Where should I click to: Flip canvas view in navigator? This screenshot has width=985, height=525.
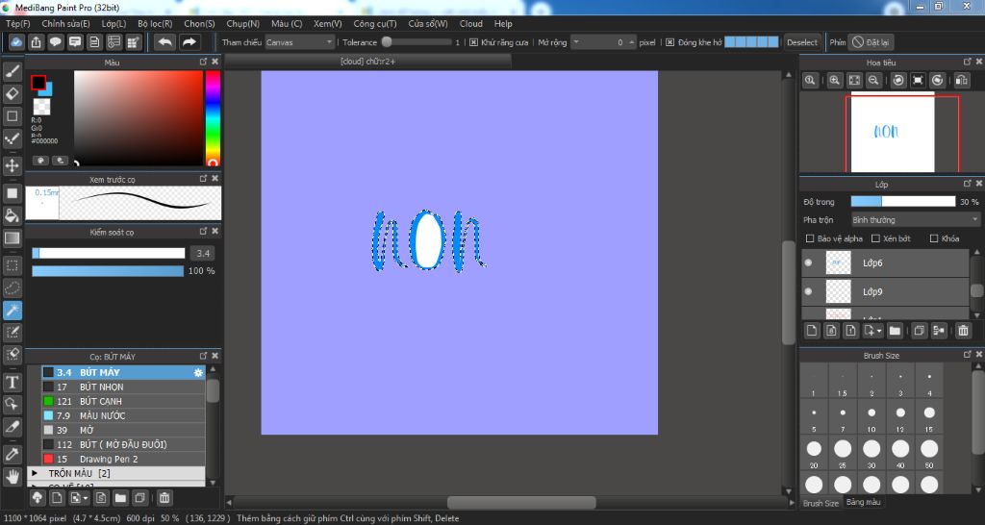coord(961,81)
